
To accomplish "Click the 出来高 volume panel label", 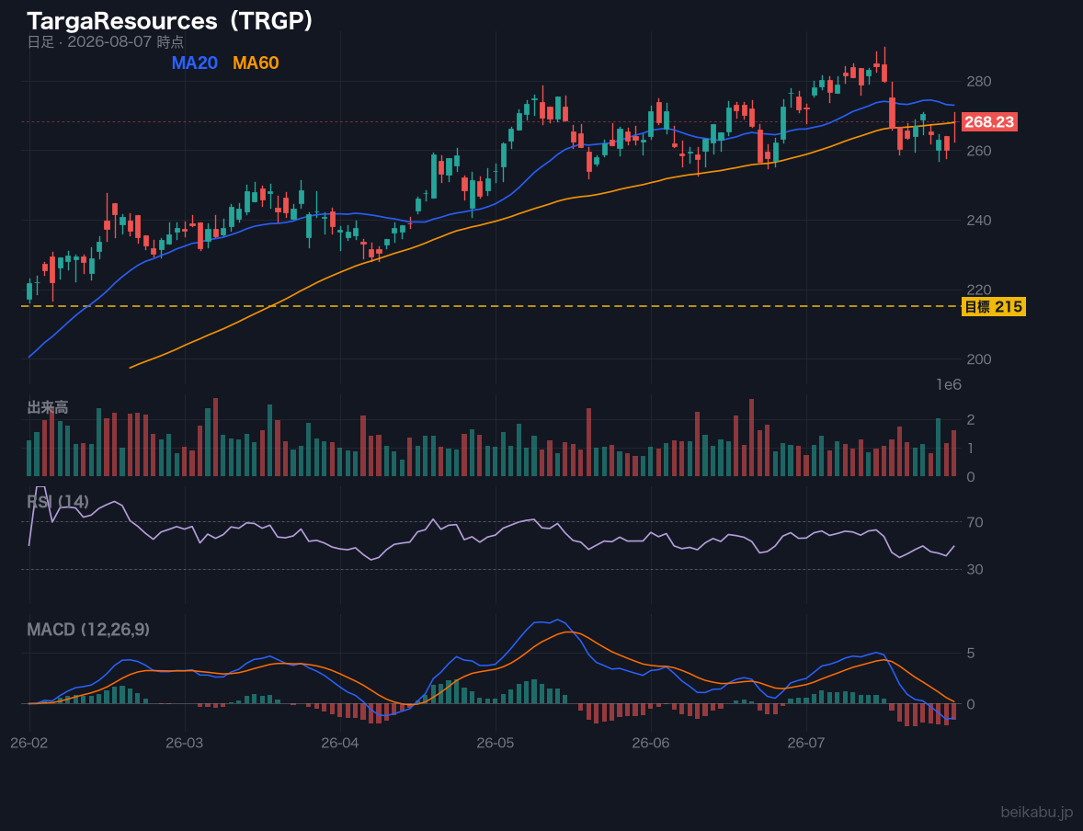I will [x=48, y=407].
